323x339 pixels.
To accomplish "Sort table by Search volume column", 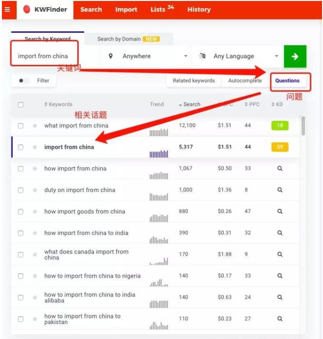I will pyautogui.click(x=190, y=105).
